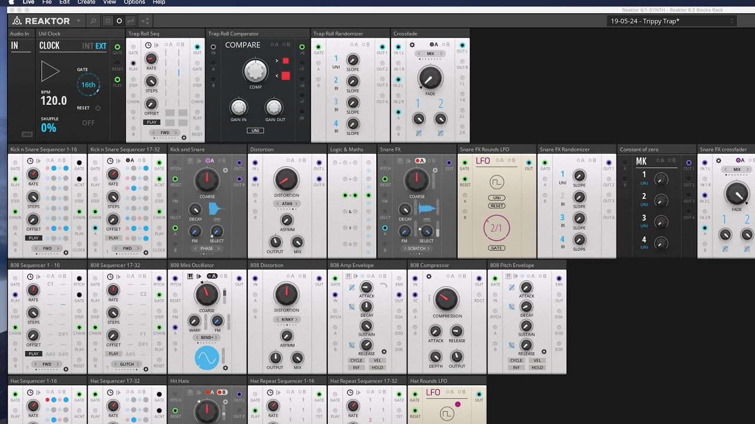Click square waveform icon in Snare FX Rounds LFO
Image resolution: width=755 pixels, height=424 pixels.
pyautogui.click(x=497, y=181)
